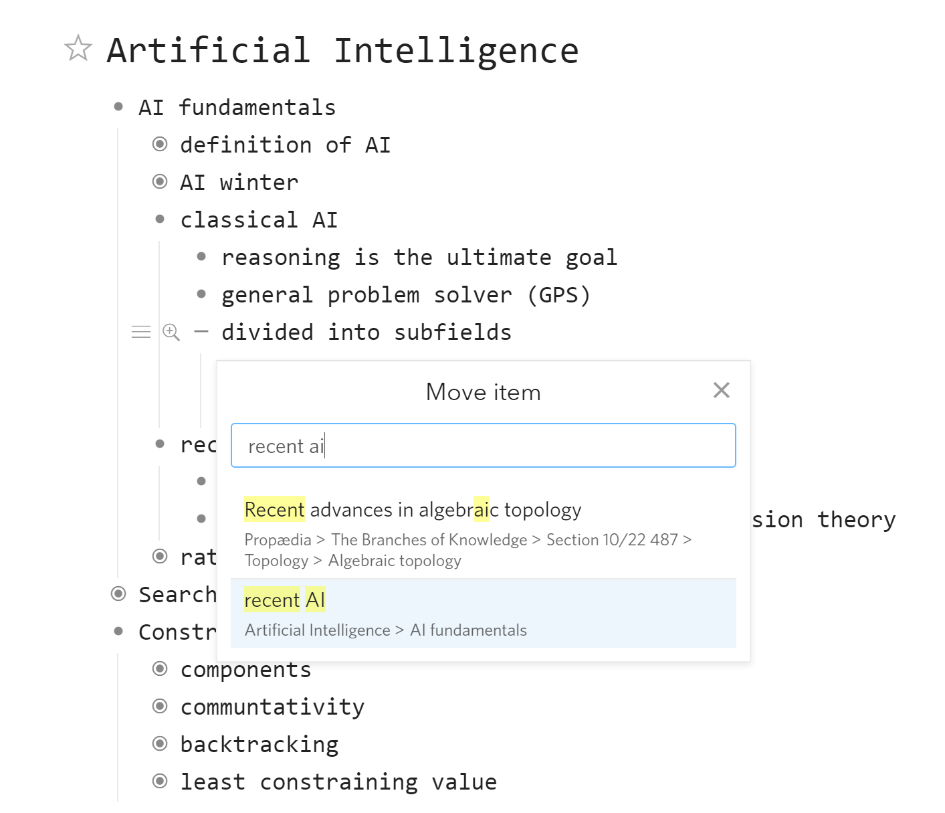945x813 pixels.
Task: Expand the components collapsed bullet
Action: pyautogui.click(x=160, y=669)
